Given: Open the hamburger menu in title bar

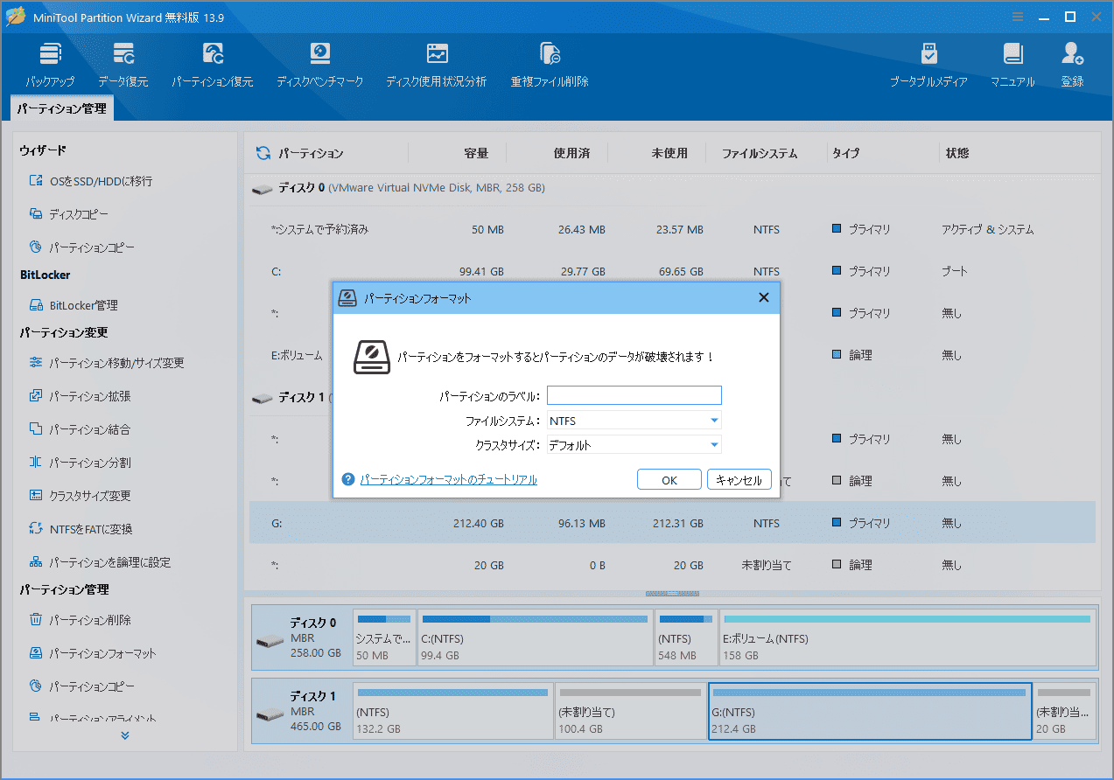Looking at the screenshot, I should pos(1018,17).
